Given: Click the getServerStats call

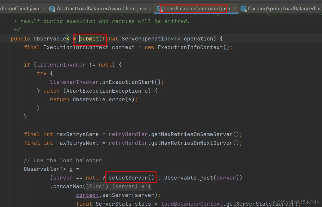Looking at the screenshot, I should tap(249, 204).
